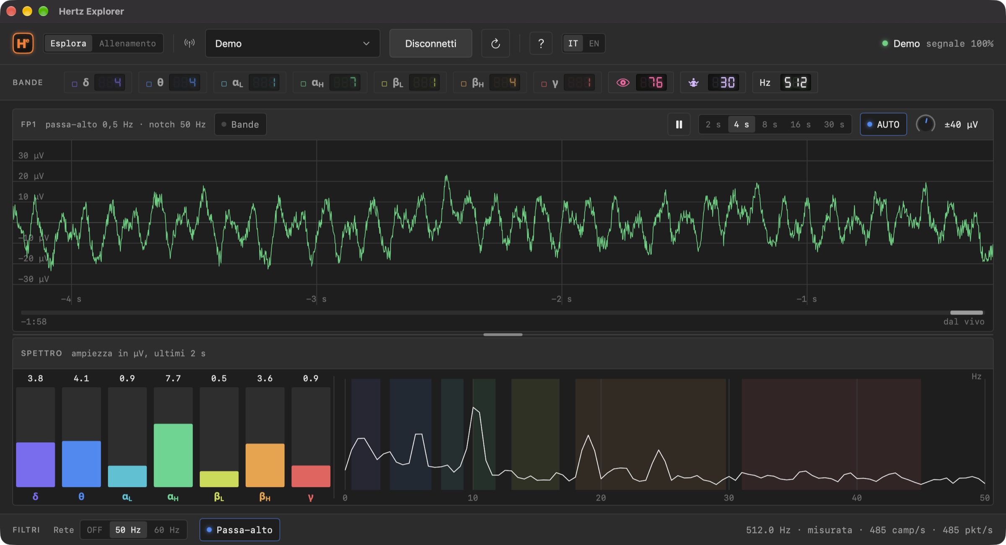
Task: Switch language to EN
Action: pyautogui.click(x=594, y=43)
